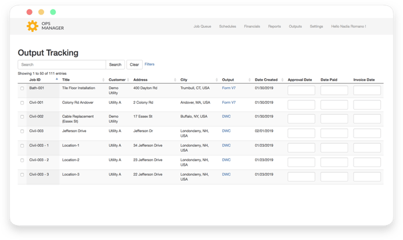Check the Civil-002 row checkbox
The width and height of the screenshot is (403, 240).
pyautogui.click(x=22, y=117)
